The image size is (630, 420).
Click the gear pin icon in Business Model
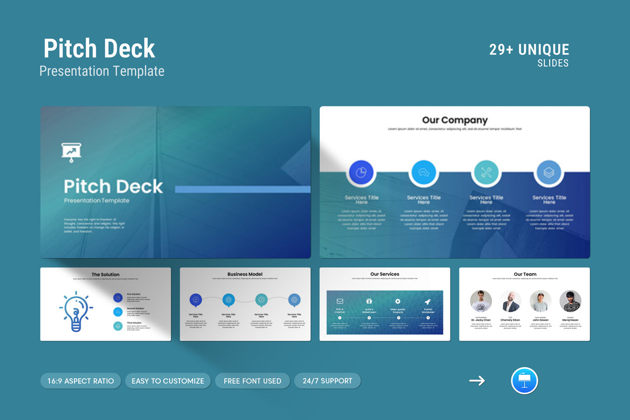[x=295, y=300]
